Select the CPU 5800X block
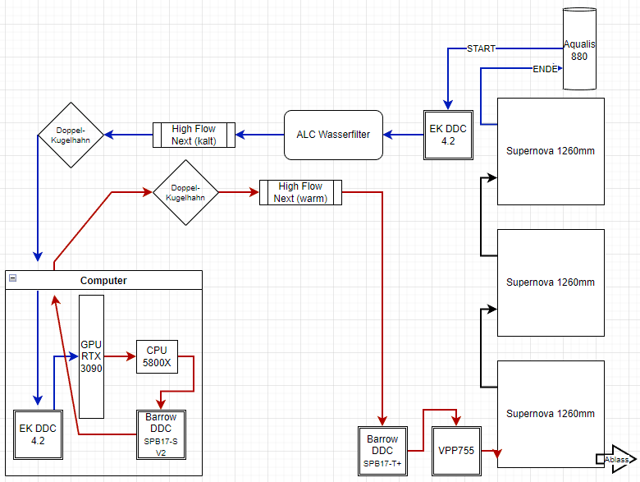Viewport: 640px width, 482px height. [x=157, y=356]
